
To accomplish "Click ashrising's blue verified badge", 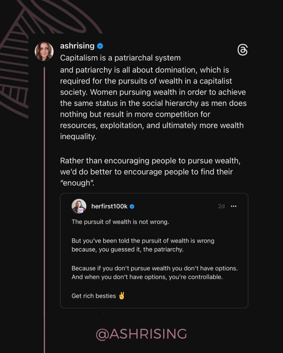I will (x=100, y=46).
